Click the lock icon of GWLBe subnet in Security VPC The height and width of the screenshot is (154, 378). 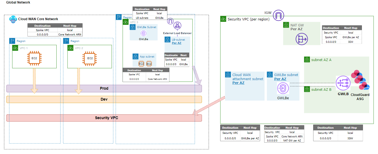point(270,75)
